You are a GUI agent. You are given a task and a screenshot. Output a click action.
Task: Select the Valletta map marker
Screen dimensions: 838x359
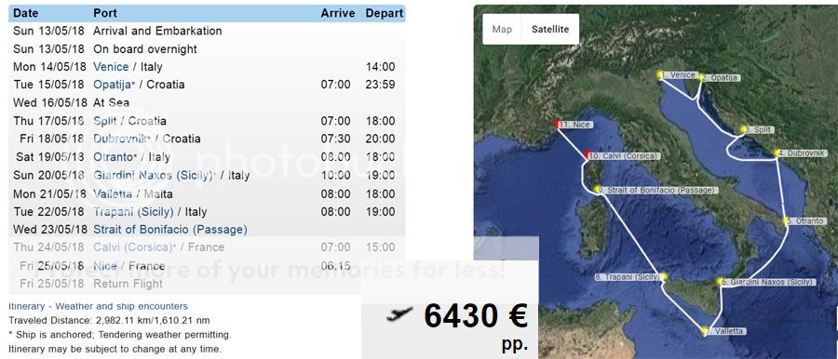[705, 331]
